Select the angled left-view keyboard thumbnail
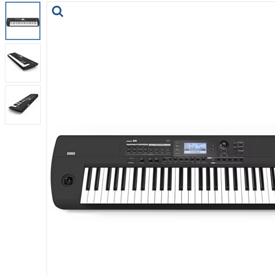The height and width of the screenshot is (275, 275). click(23, 63)
